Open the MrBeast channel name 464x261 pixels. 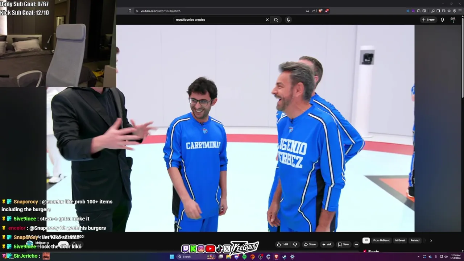click(x=41, y=243)
